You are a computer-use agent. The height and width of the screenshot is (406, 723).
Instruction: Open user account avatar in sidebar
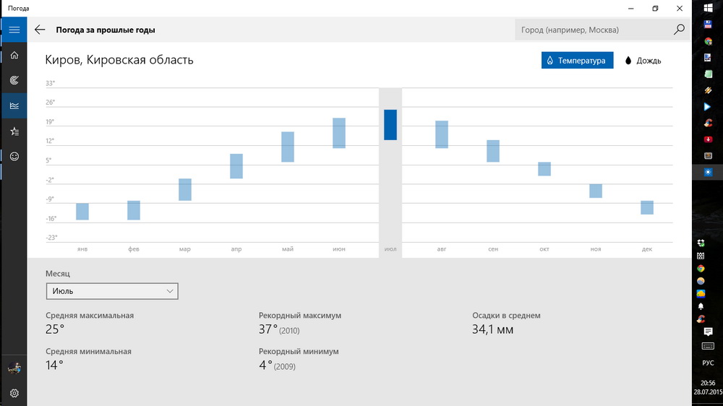(x=14, y=368)
